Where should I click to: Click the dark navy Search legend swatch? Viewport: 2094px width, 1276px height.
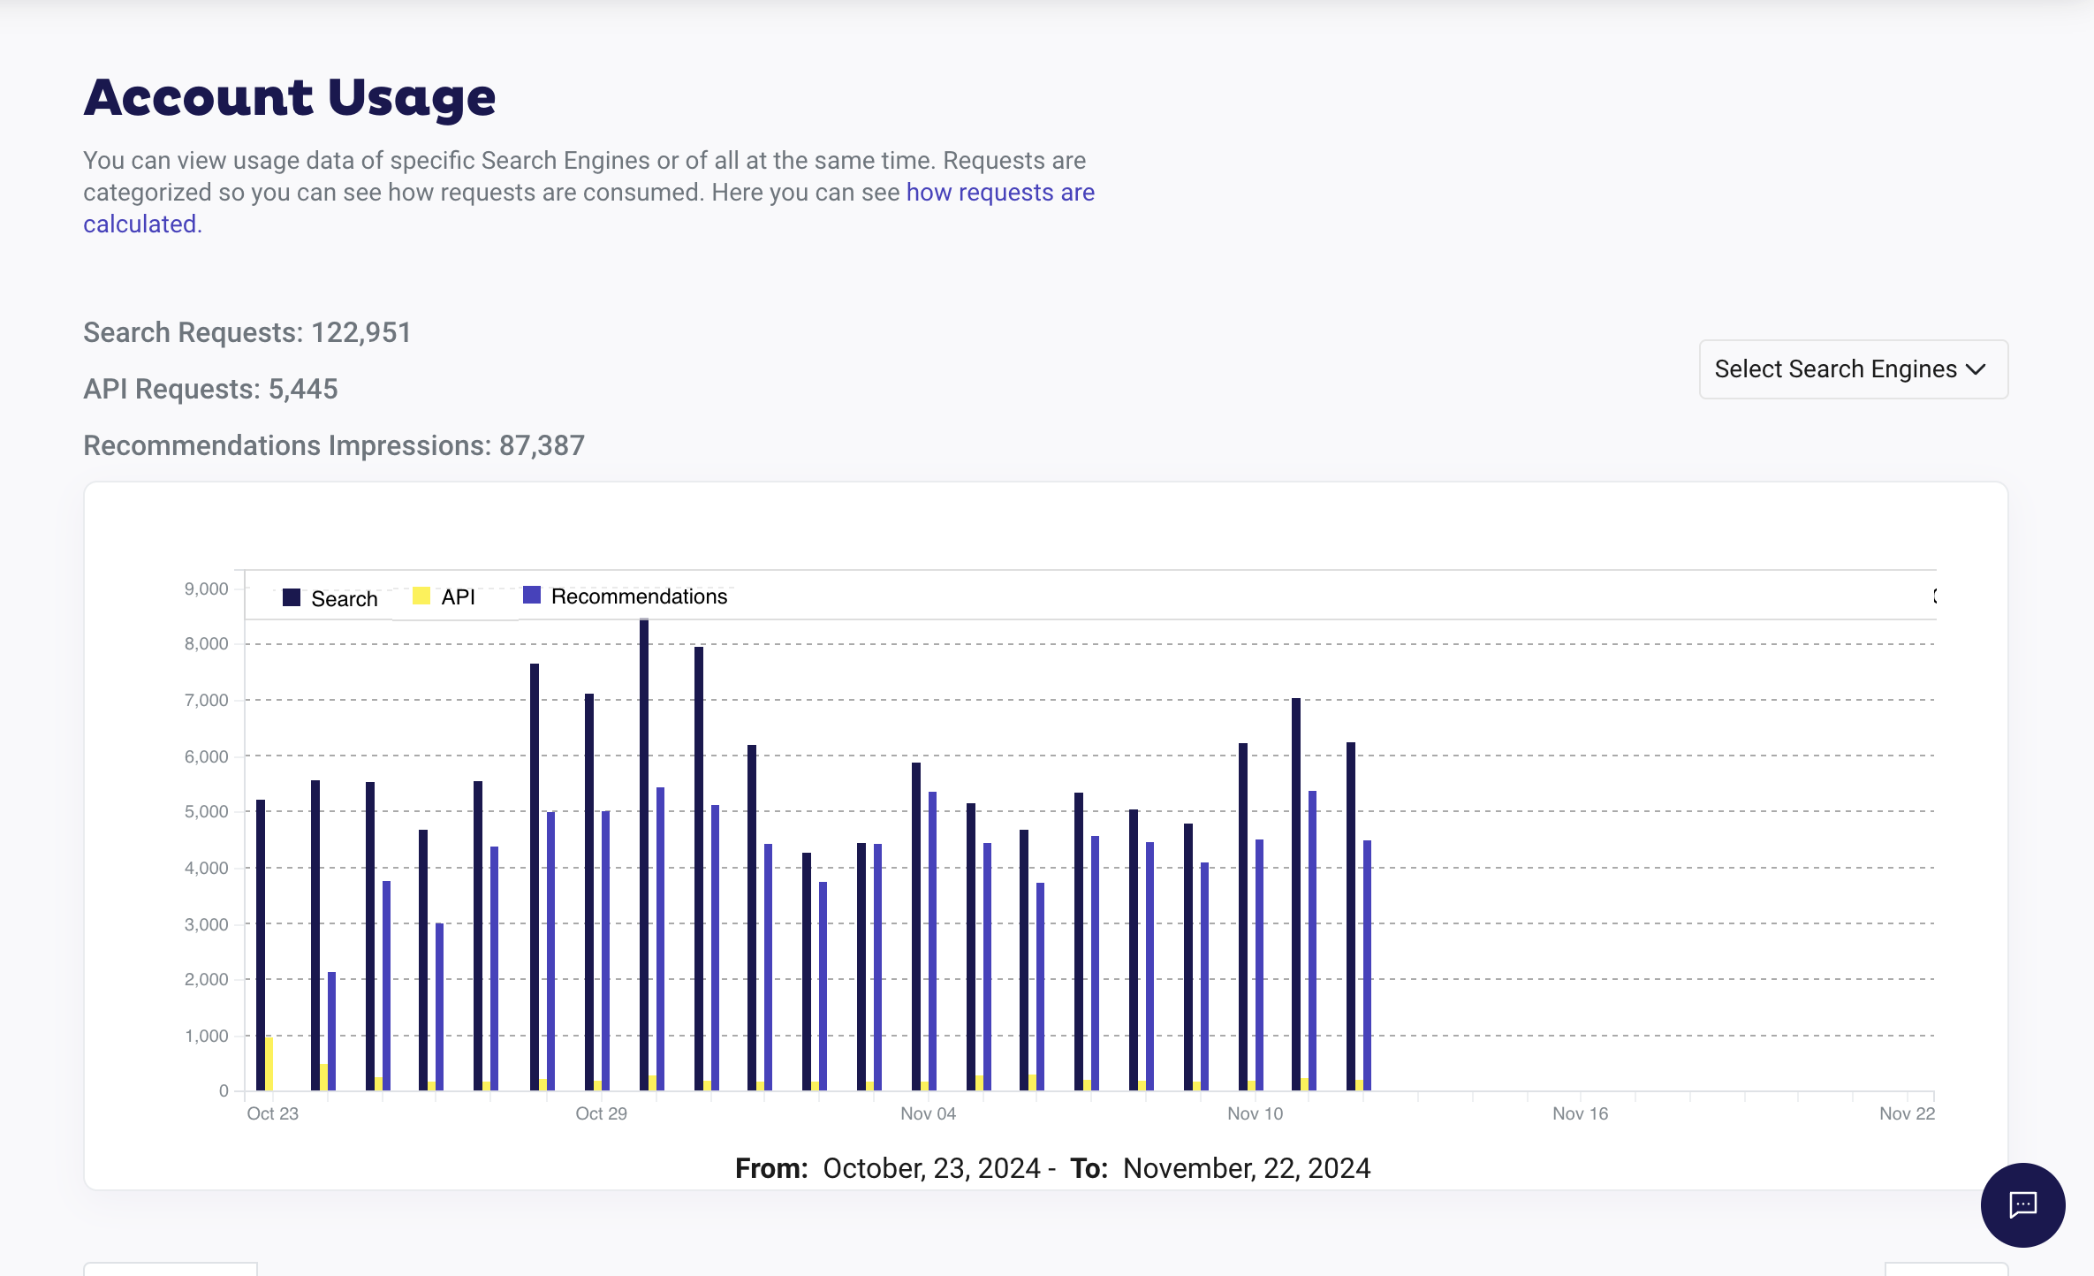(292, 597)
